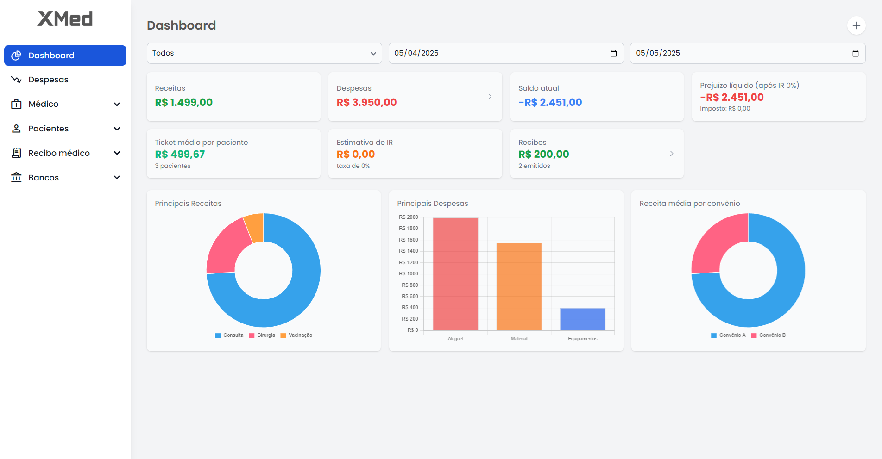
Task: Open the end date calendar picker icon
Action: (x=855, y=54)
